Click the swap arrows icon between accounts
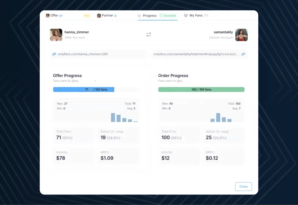Viewport: 298px width, 205px height. [149, 35]
